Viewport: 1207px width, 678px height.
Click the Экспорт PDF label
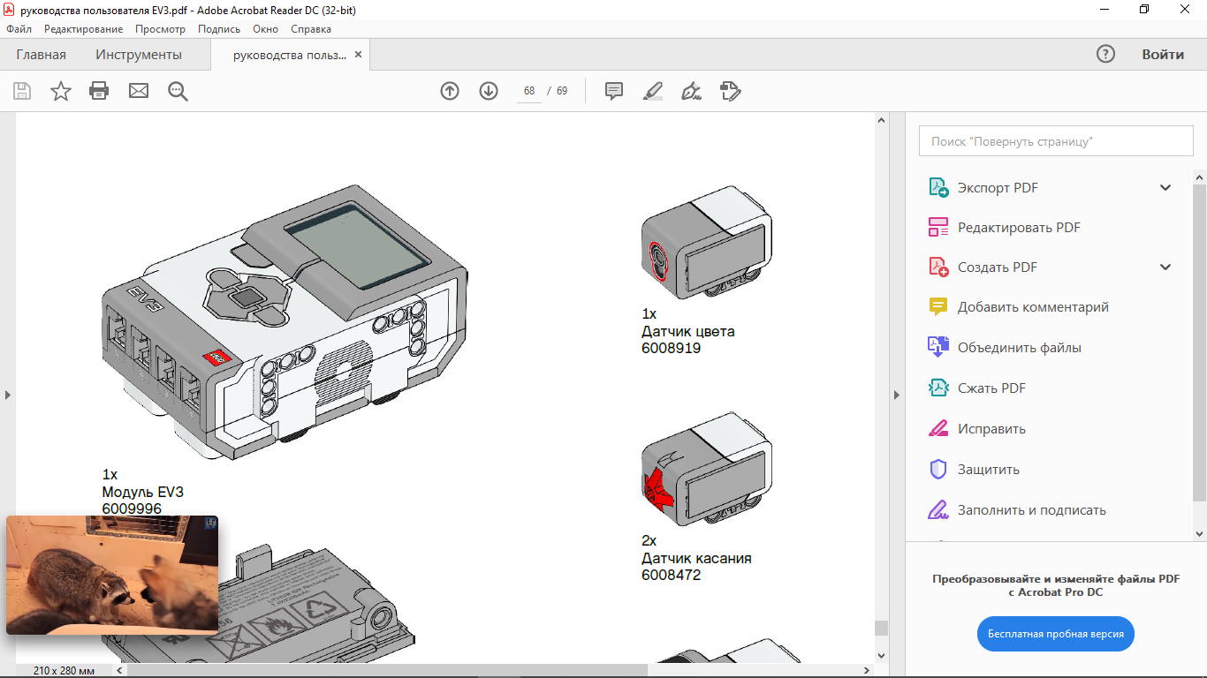(x=998, y=188)
